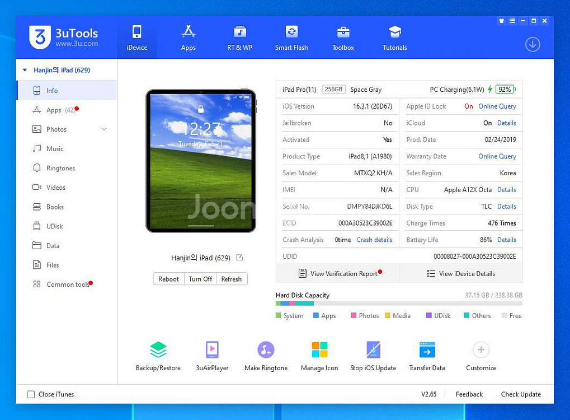Open the Toolbox tab
The height and width of the screenshot is (420, 570).
click(x=342, y=37)
